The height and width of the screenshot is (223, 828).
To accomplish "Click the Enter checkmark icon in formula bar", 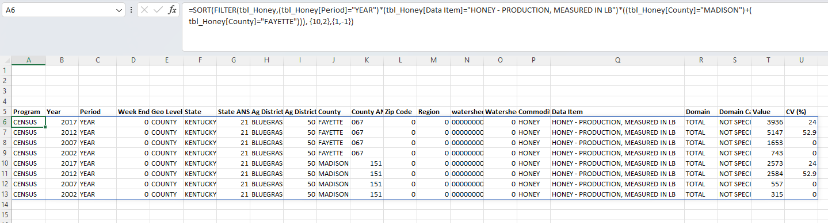I will 158,10.
